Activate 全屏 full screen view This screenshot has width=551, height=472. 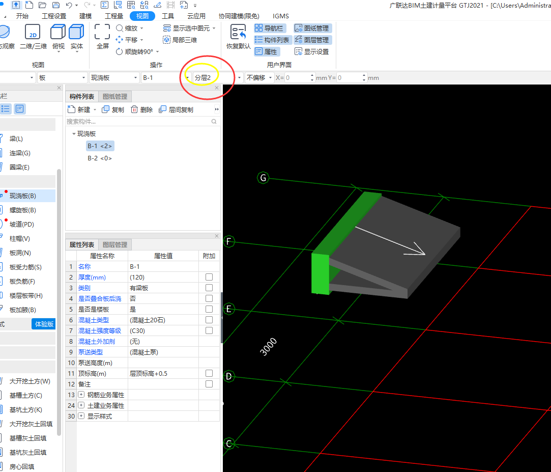point(102,37)
